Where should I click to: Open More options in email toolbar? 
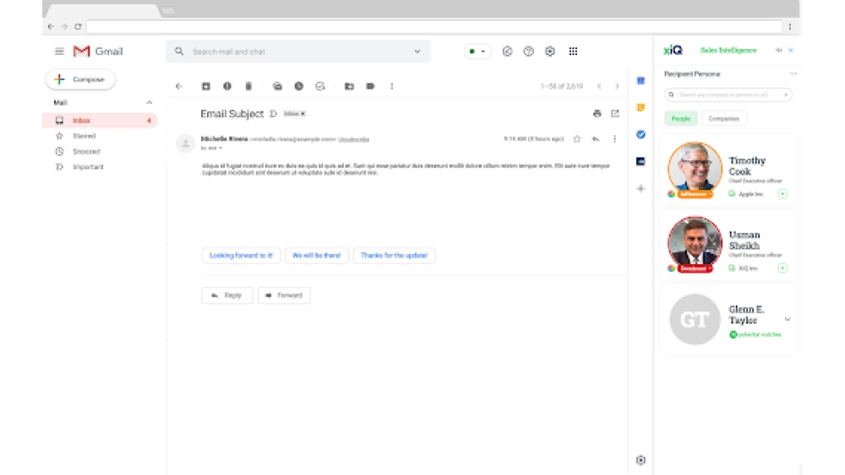392,86
